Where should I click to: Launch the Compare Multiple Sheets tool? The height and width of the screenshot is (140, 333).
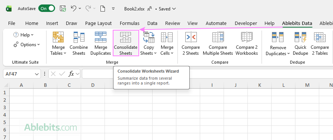pos(218,44)
